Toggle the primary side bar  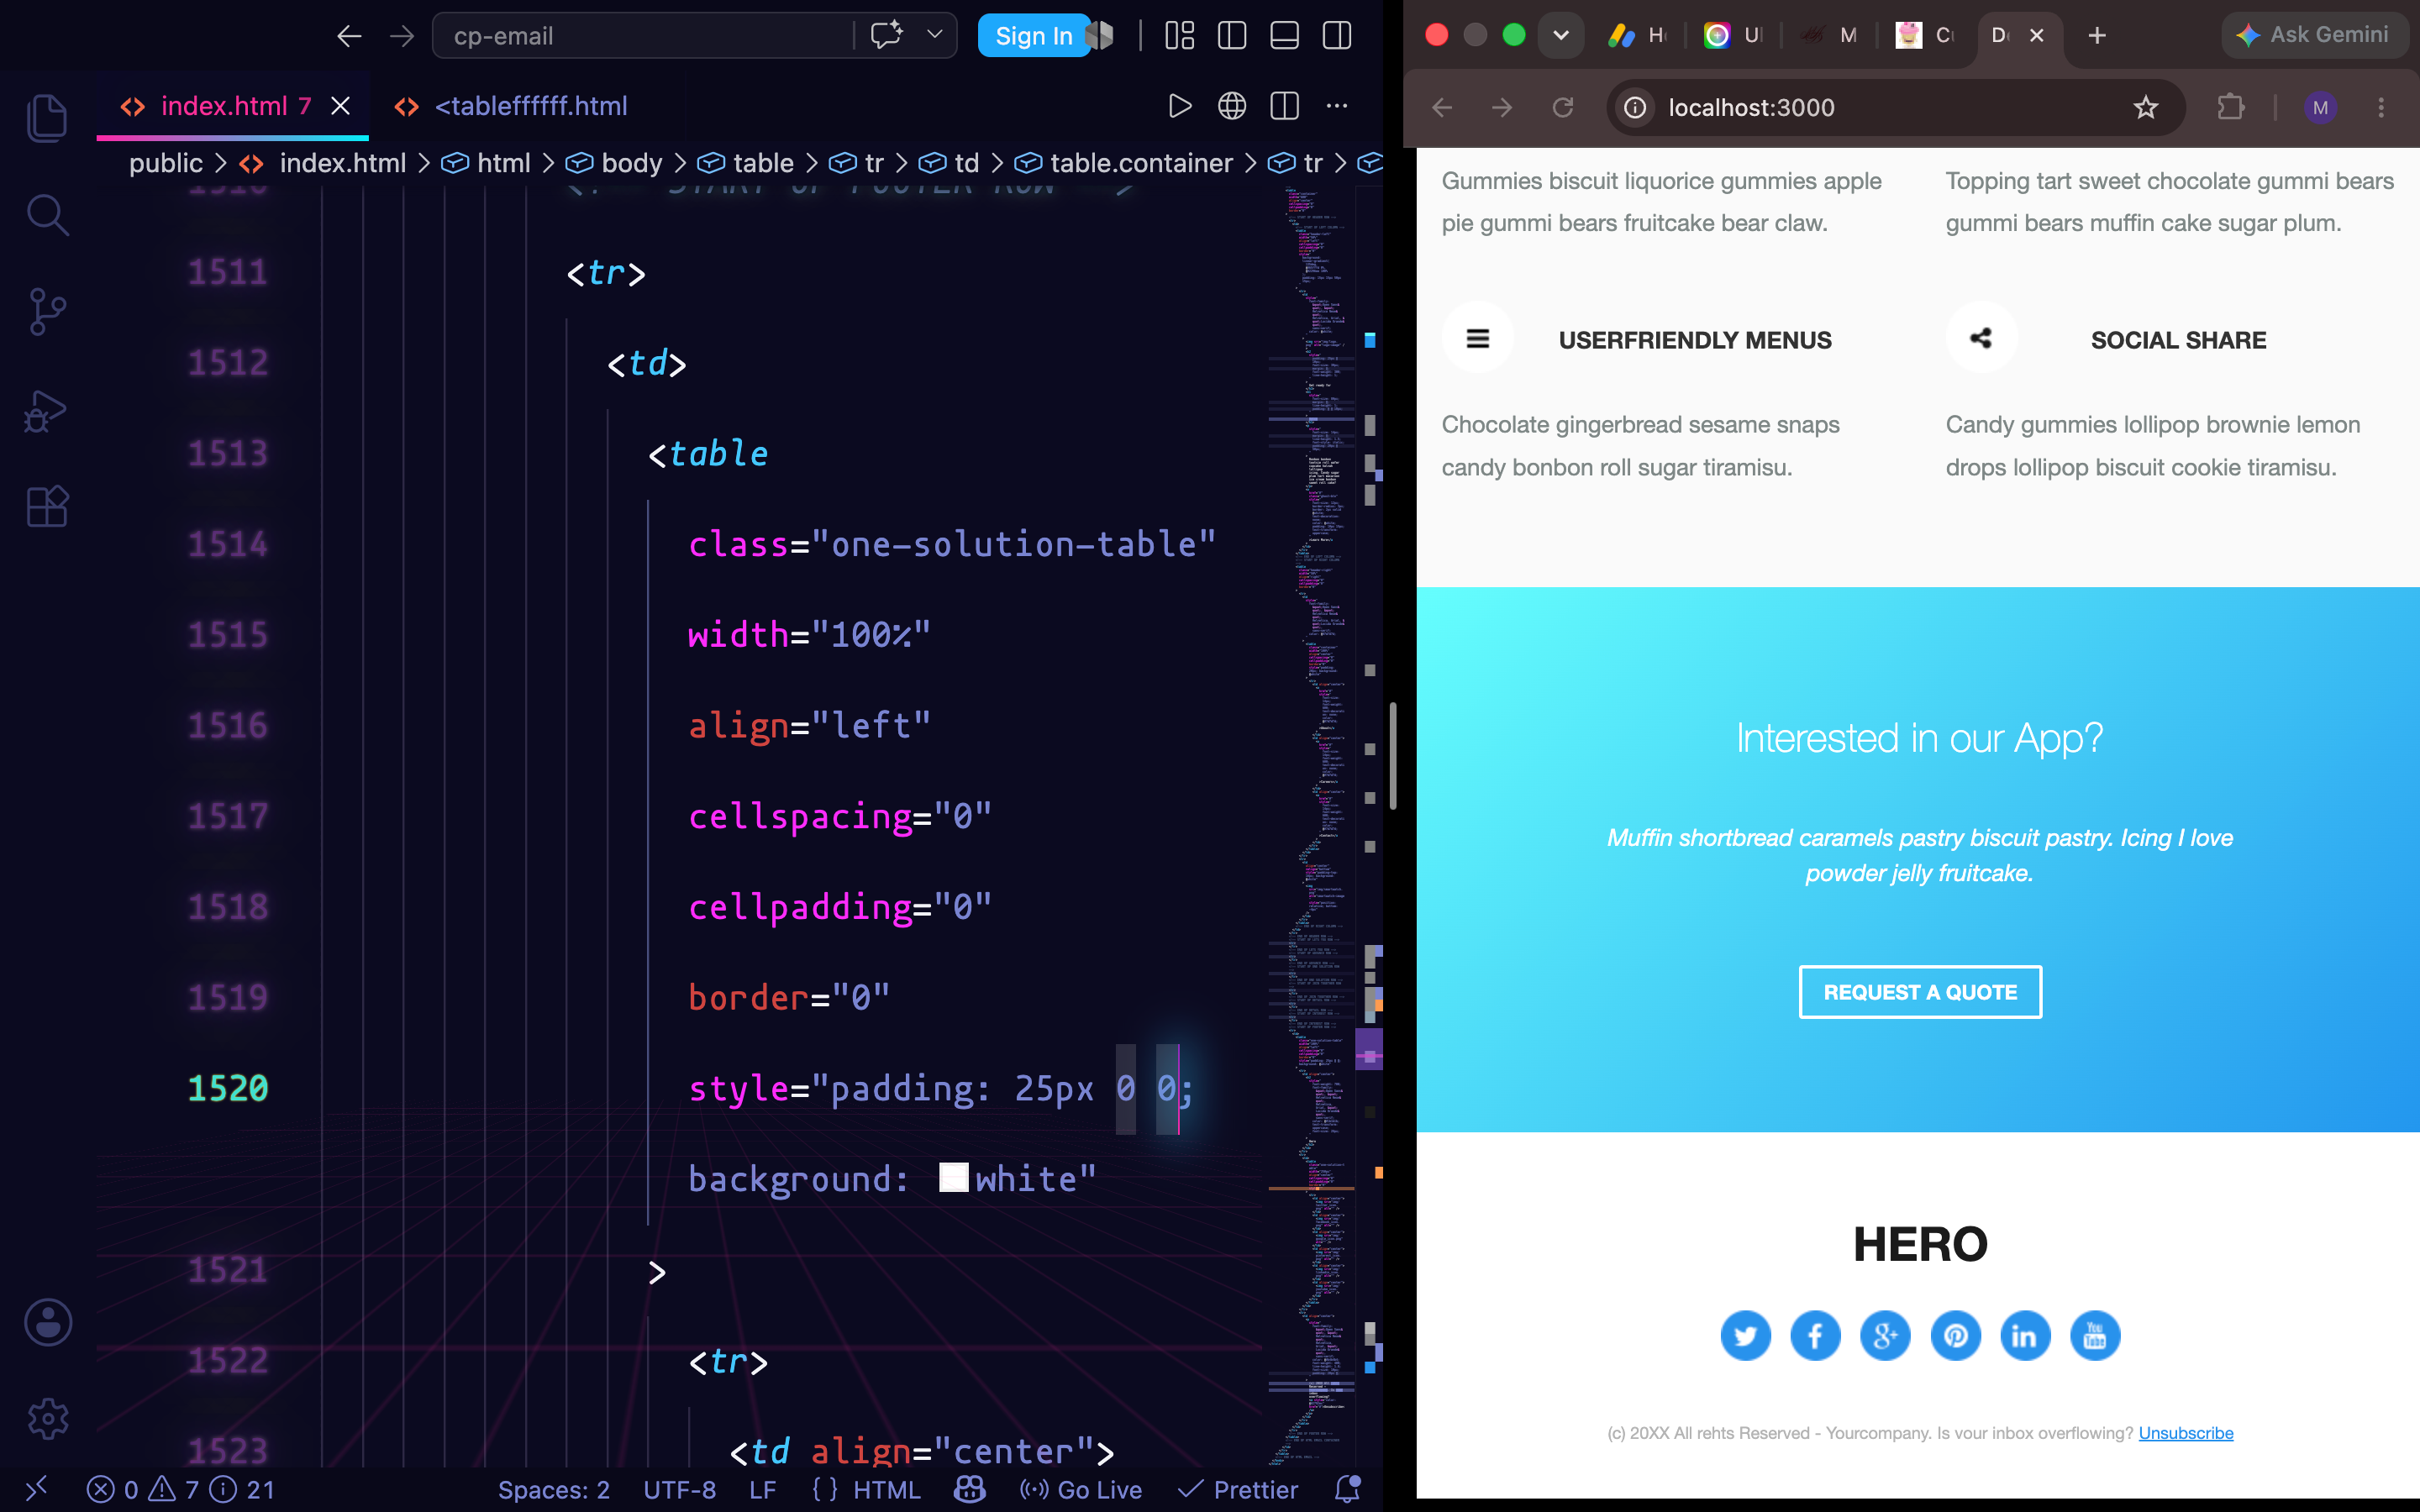pyautogui.click(x=1232, y=36)
